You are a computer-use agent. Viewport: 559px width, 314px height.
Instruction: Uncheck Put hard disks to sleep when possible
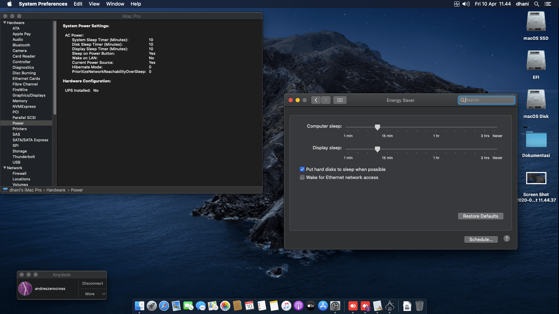[302, 169]
